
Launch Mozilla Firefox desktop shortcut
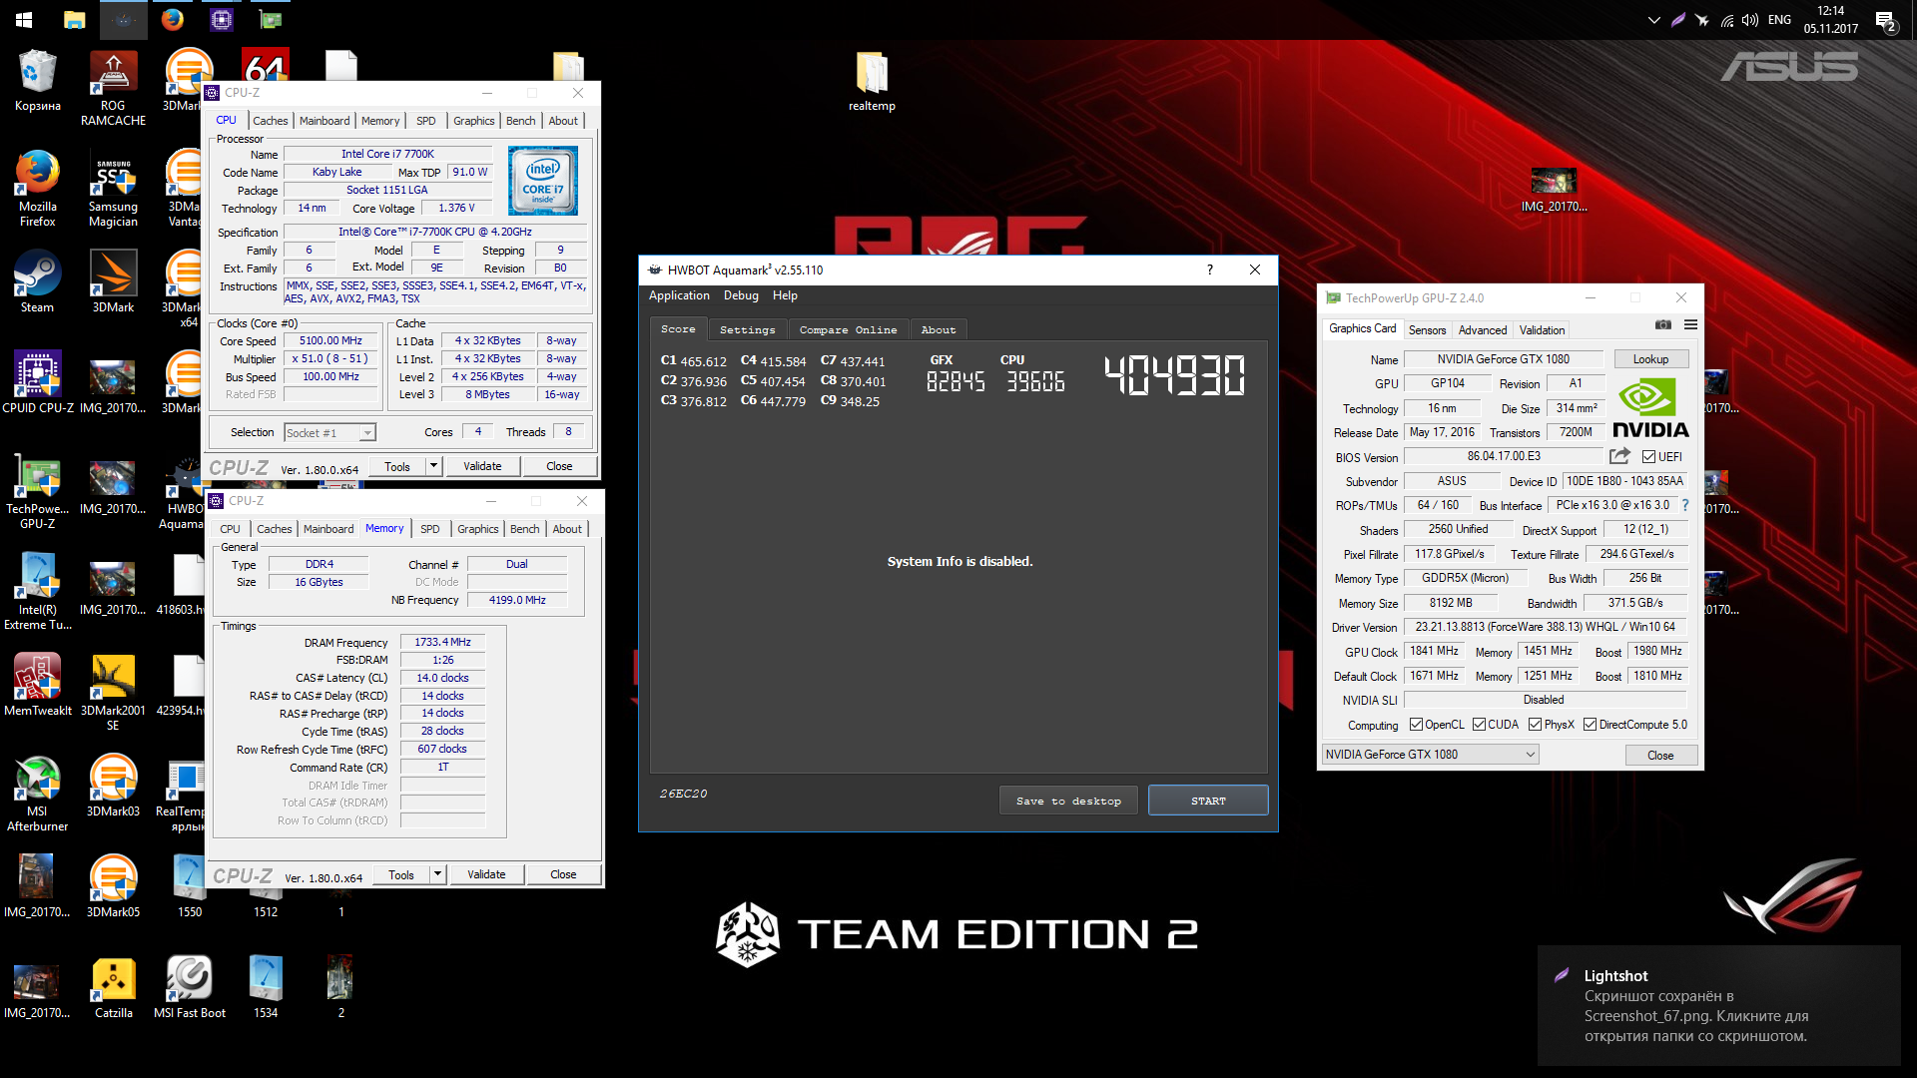(x=37, y=189)
